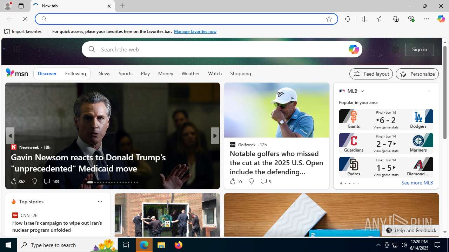This screenshot has height=252, width=449.
Task: Open the News tab
Action: 104,74
